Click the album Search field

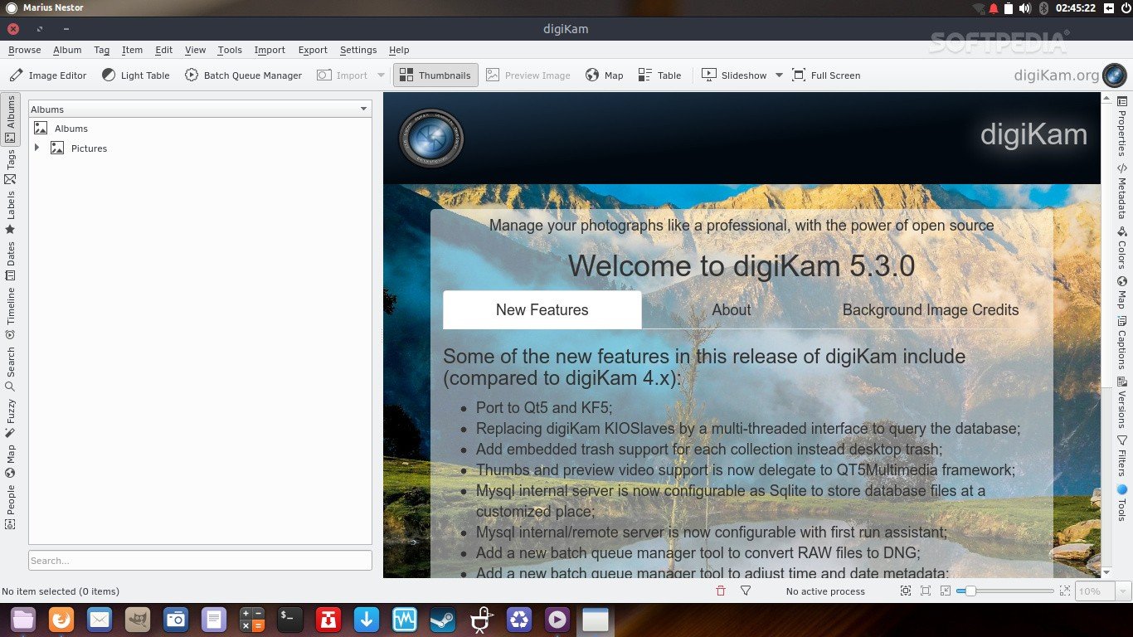coord(200,561)
